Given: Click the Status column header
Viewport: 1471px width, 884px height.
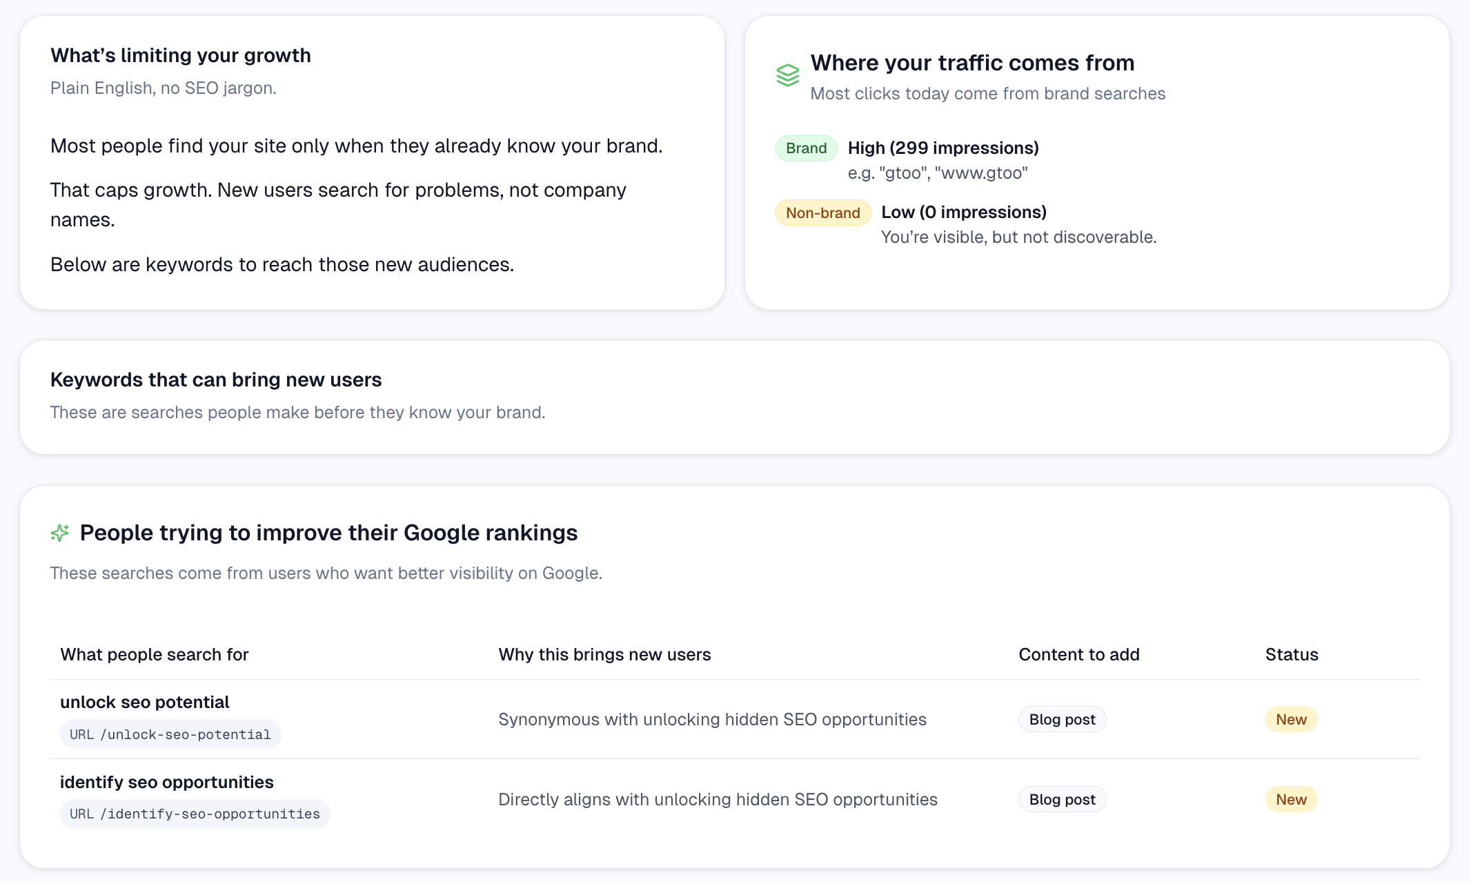Looking at the screenshot, I should [x=1291, y=655].
